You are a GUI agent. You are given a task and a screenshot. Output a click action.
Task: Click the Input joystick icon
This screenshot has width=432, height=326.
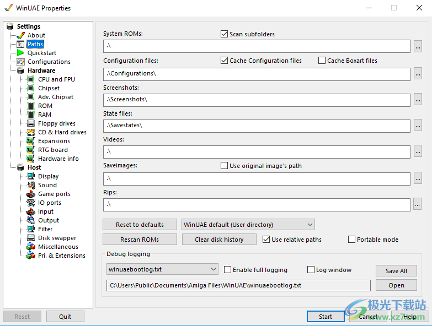tap(31, 211)
